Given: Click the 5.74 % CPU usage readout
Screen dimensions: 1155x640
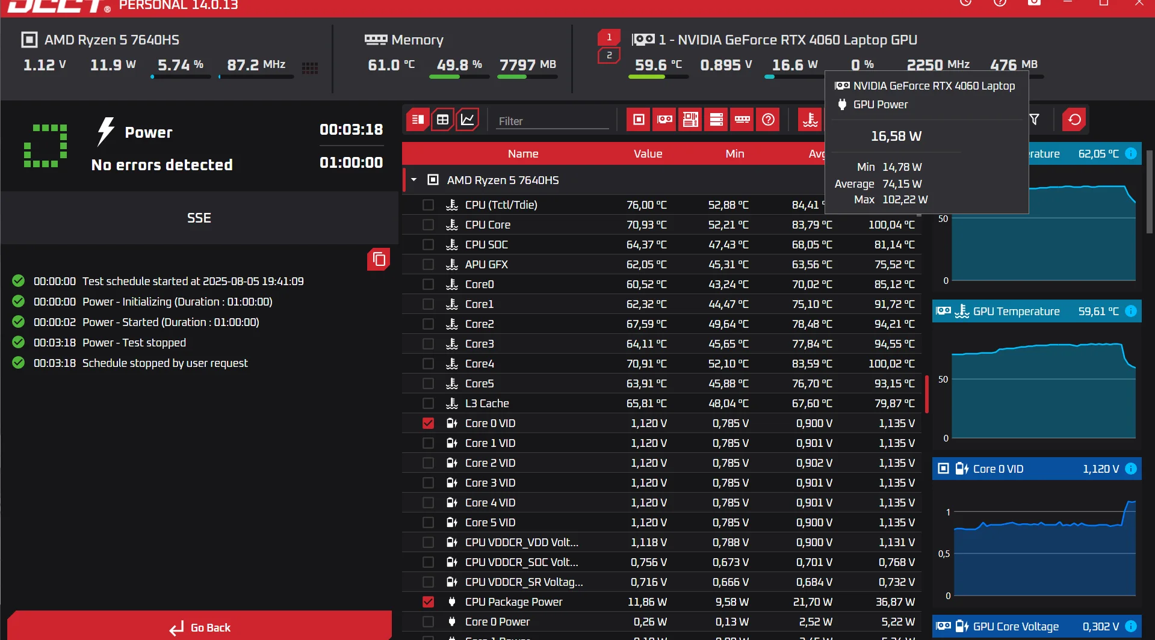Looking at the screenshot, I should click(x=181, y=64).
